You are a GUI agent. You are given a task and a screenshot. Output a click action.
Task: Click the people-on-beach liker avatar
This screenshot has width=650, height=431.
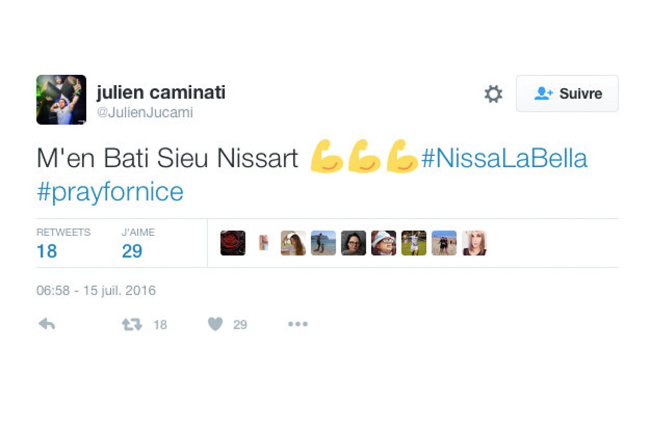click(x=444, y=243)
